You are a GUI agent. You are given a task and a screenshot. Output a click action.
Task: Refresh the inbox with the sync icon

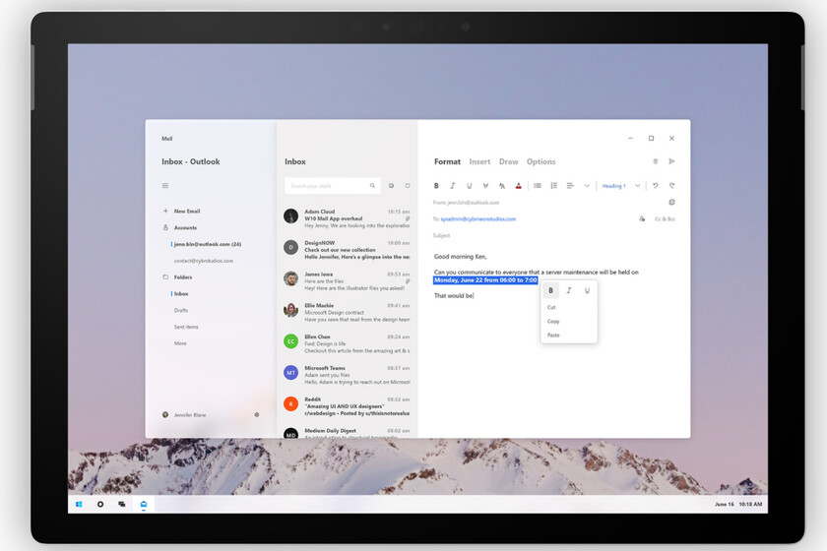tap(408, 186)
